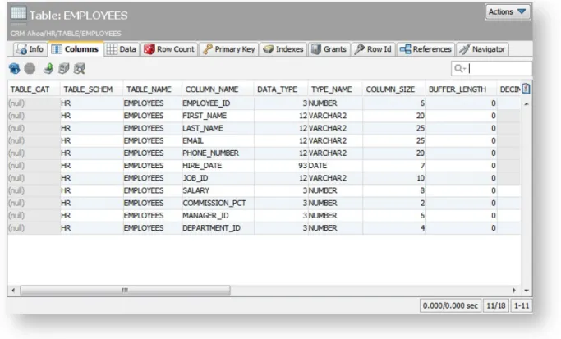Switch to the Navigator tab
Screen dimensions: 561x339
pos(482,49)
